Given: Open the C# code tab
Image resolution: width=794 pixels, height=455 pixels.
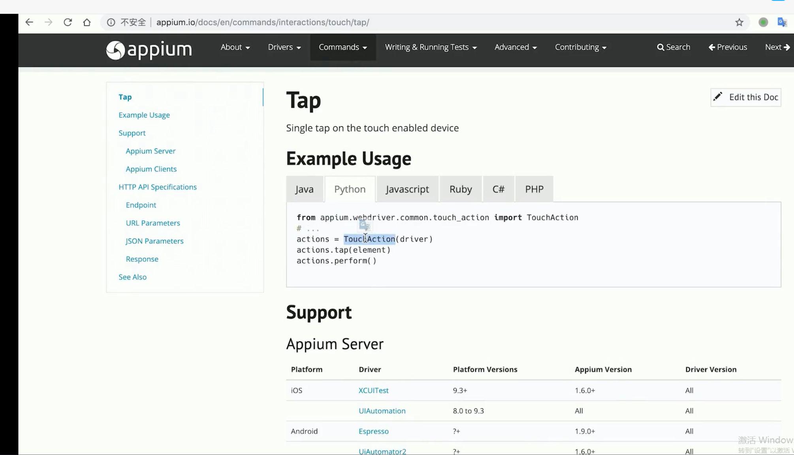Looking at the screenshot, I should tap(499, 189).
